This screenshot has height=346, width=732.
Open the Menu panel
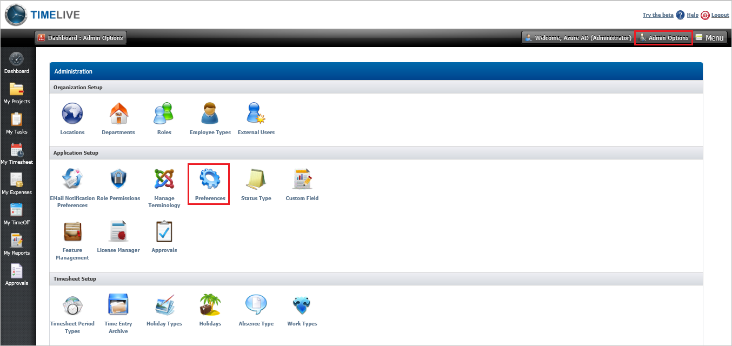point(710,37)
